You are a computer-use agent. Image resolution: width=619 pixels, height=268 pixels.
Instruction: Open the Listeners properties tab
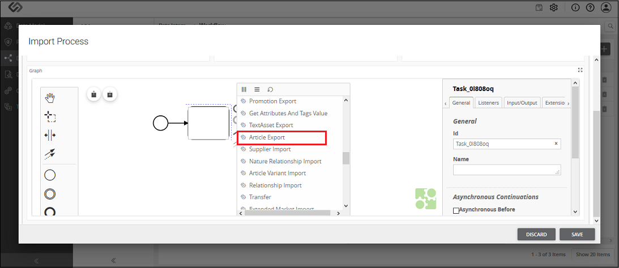pos(489,102)
